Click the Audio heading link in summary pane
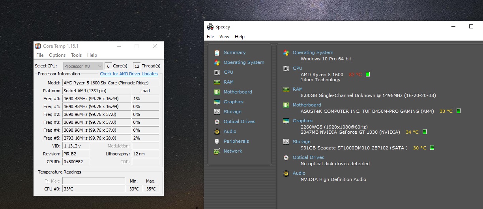This screenshot has height=209, width=483. click(299, 173)
